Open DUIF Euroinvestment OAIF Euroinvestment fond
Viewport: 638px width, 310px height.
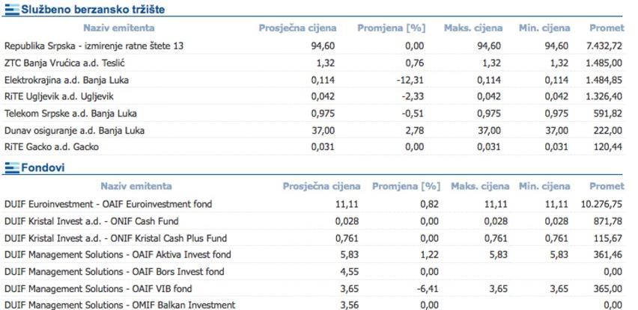(108, 204)
